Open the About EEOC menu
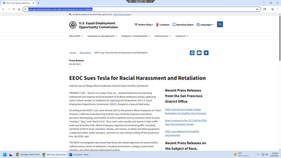 [x=76, y=36]
